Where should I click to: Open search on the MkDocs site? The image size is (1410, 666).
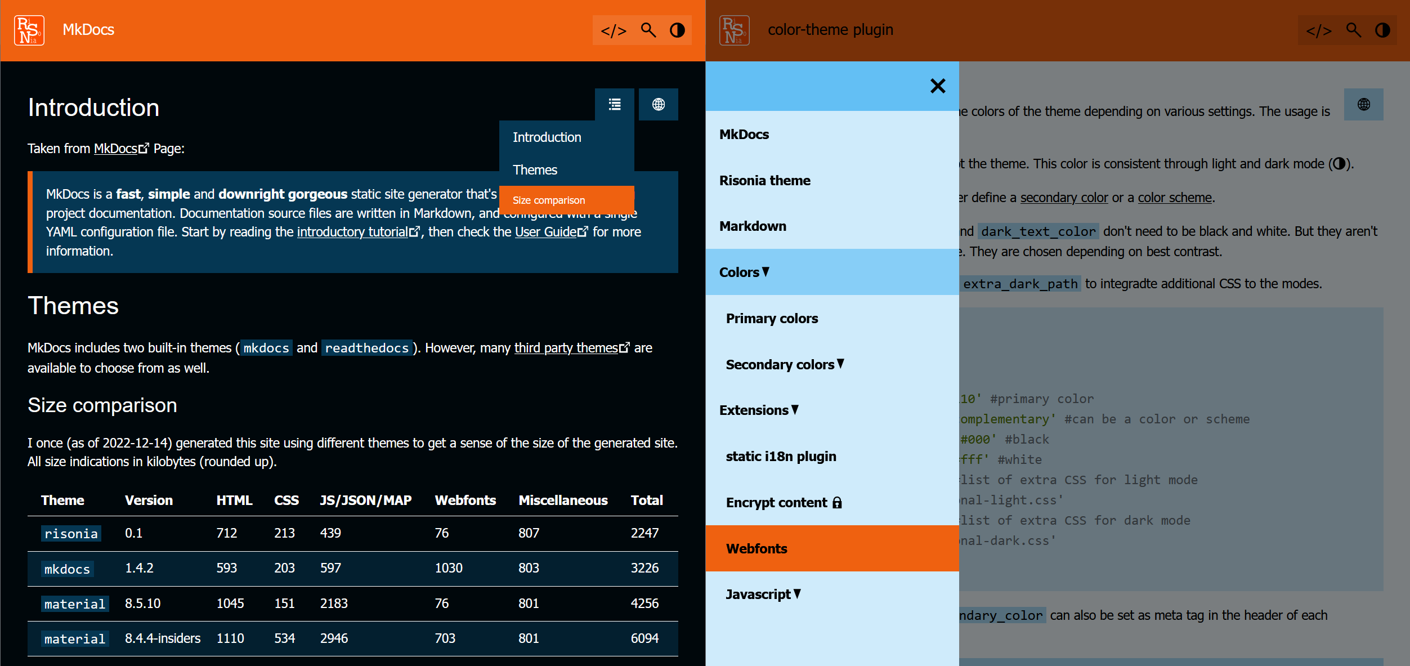[648, 30]
